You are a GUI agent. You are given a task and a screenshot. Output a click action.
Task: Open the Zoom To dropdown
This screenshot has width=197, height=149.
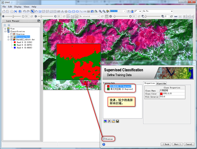(x=124, y=11)
